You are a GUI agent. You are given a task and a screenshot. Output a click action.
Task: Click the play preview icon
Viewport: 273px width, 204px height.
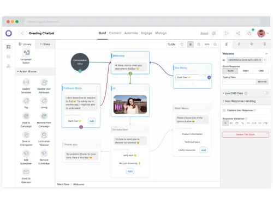[227, 33]
